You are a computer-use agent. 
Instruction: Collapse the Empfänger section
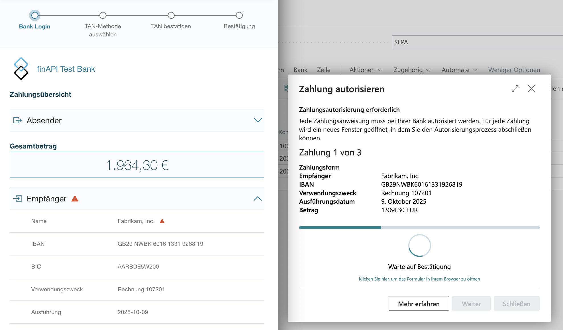click(x=258, y=199)
